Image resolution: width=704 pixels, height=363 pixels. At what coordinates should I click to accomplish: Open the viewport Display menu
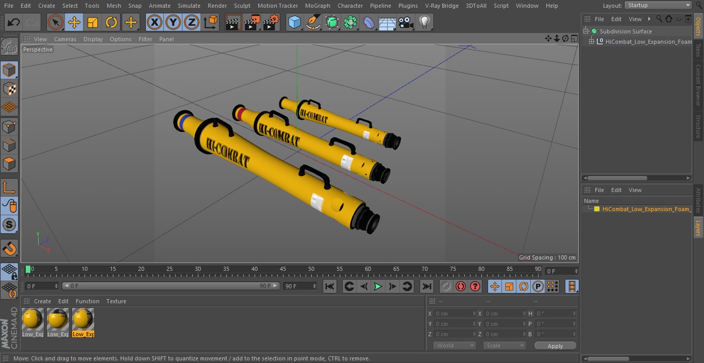click(x=93, y=39)
